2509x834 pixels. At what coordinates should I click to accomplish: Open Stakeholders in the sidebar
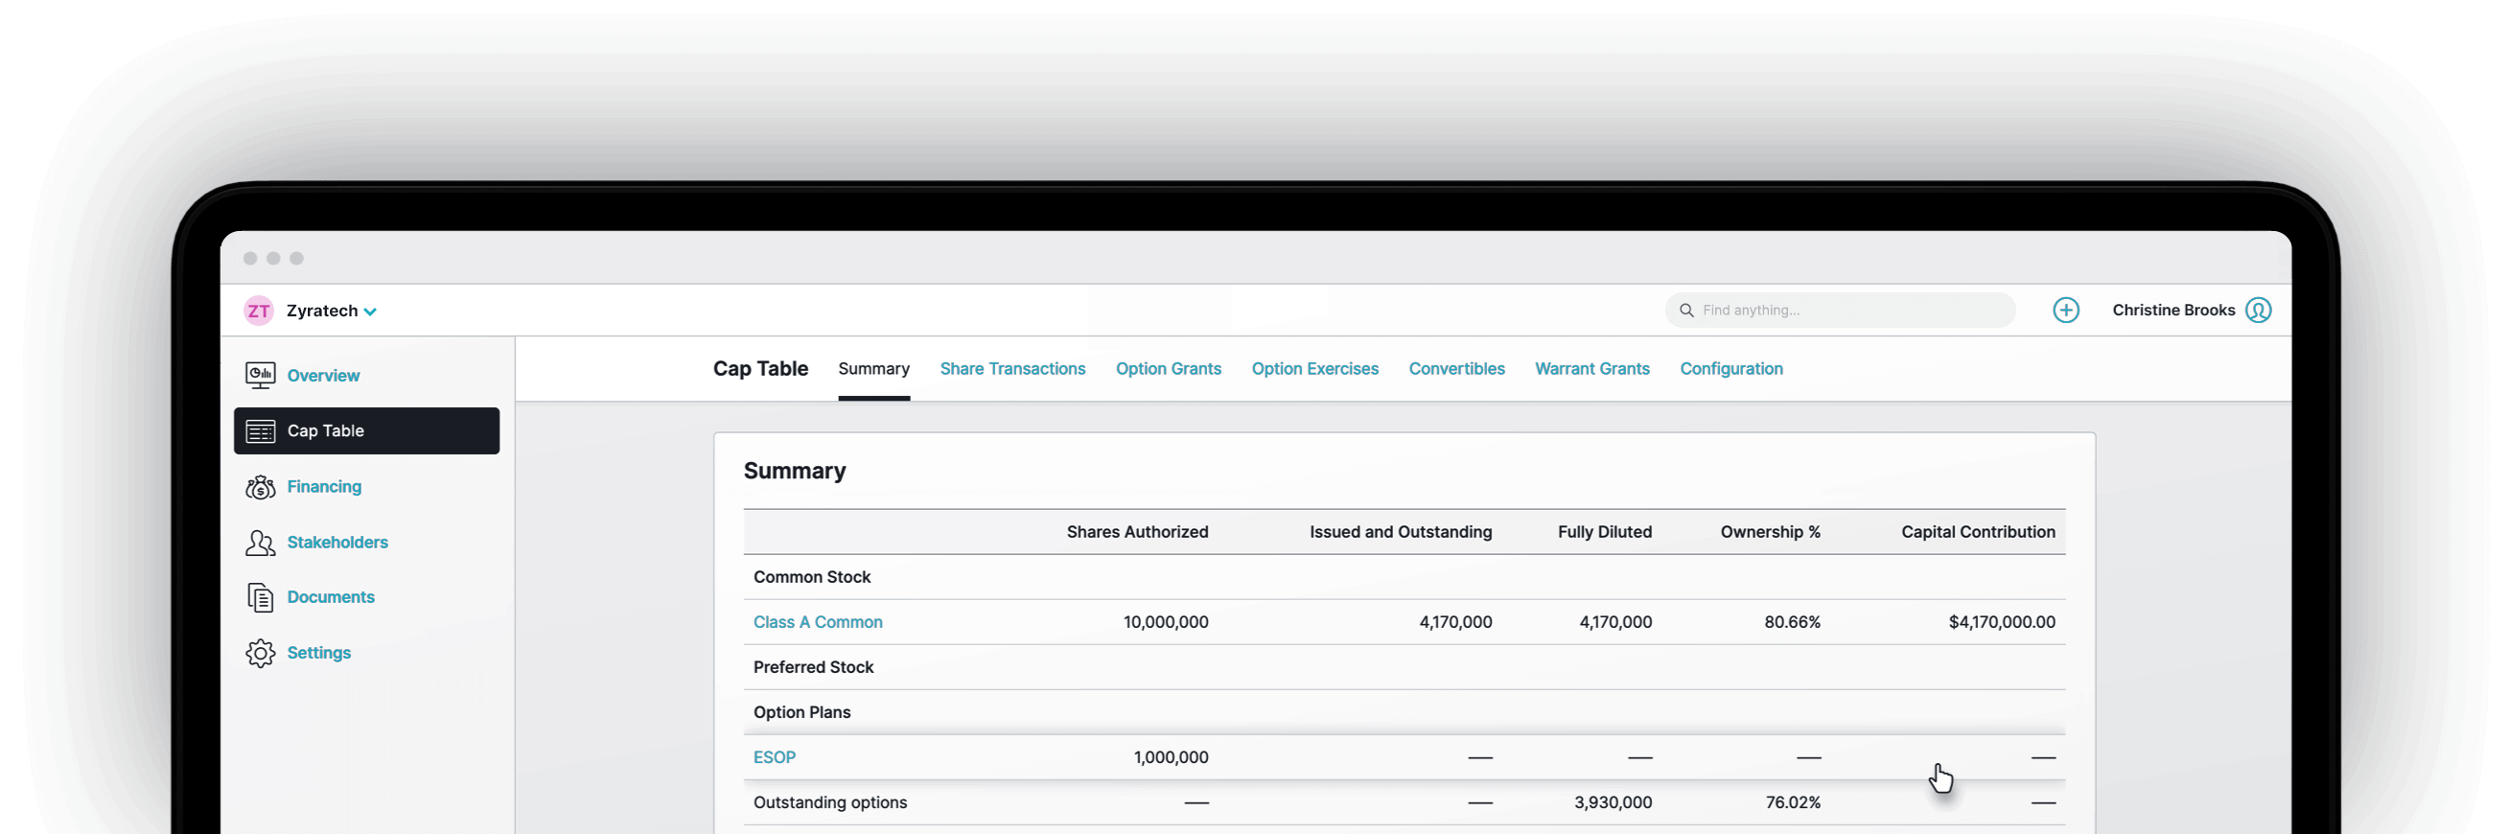pos(337,542)
